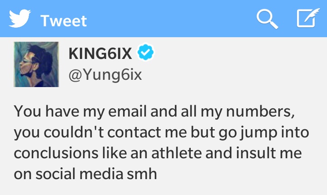Image resolution: width=327 pixels, height=195 pixels.
Task: Click the word 'conclusions' in tweet
Action: (x=56, y=153)
